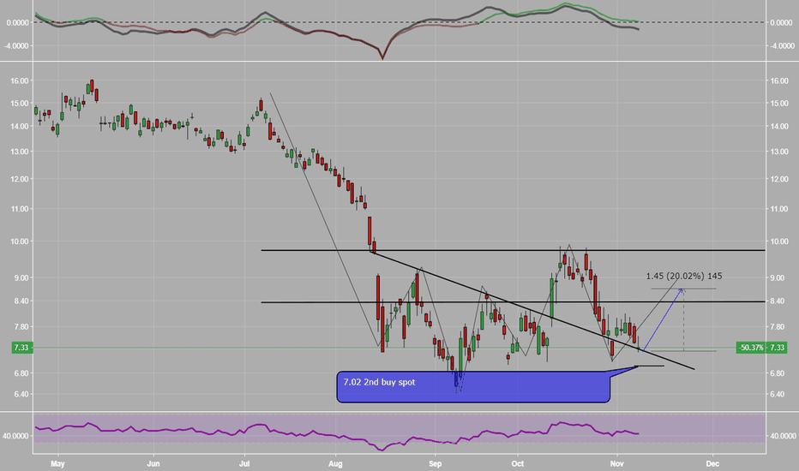The image size is (799, 471).
Task: Click 14.00 on the left price axis
Action: tap(20, 126)
